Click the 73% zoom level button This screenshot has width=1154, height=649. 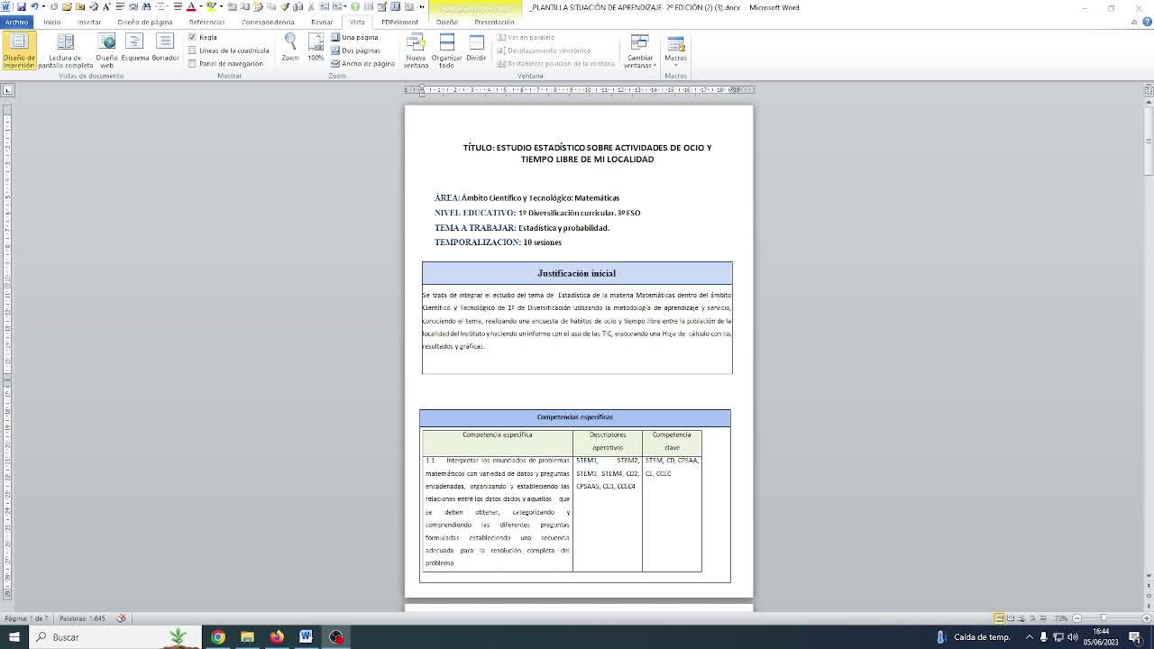[x=1061, y=618]
